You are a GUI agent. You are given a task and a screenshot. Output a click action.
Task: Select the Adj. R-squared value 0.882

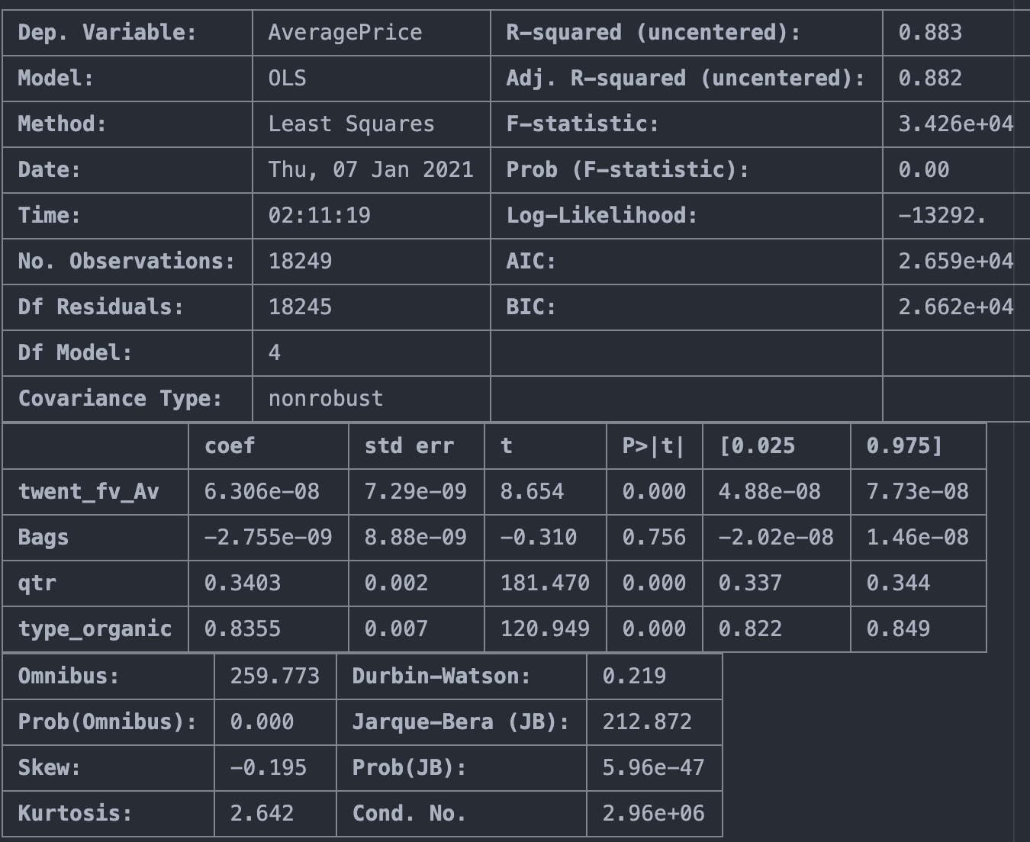point(930,79)
